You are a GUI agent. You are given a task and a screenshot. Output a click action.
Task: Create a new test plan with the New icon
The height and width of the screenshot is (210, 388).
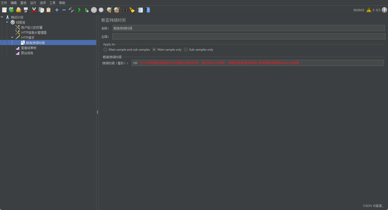coord(4,10)
